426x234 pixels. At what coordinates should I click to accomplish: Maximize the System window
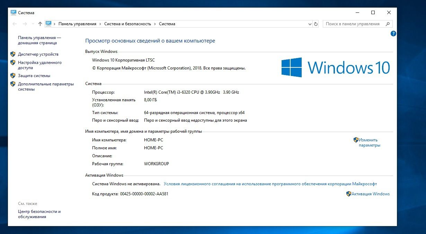coord(373,12)
